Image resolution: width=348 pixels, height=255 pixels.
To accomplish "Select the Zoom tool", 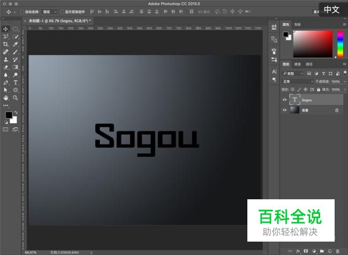I will 16,97.
